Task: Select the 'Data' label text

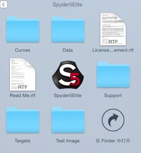Action: tap(68, 50)
